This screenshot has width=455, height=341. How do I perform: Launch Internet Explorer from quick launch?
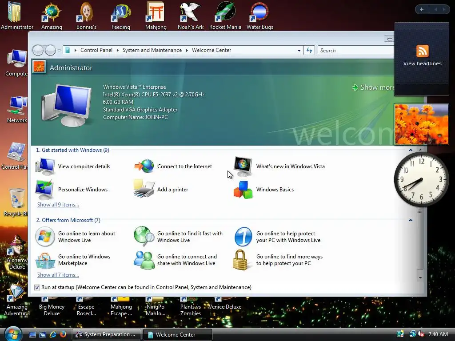(53, 334)
